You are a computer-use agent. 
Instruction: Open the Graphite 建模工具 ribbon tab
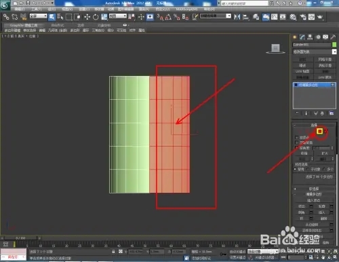tap(24, 25)
